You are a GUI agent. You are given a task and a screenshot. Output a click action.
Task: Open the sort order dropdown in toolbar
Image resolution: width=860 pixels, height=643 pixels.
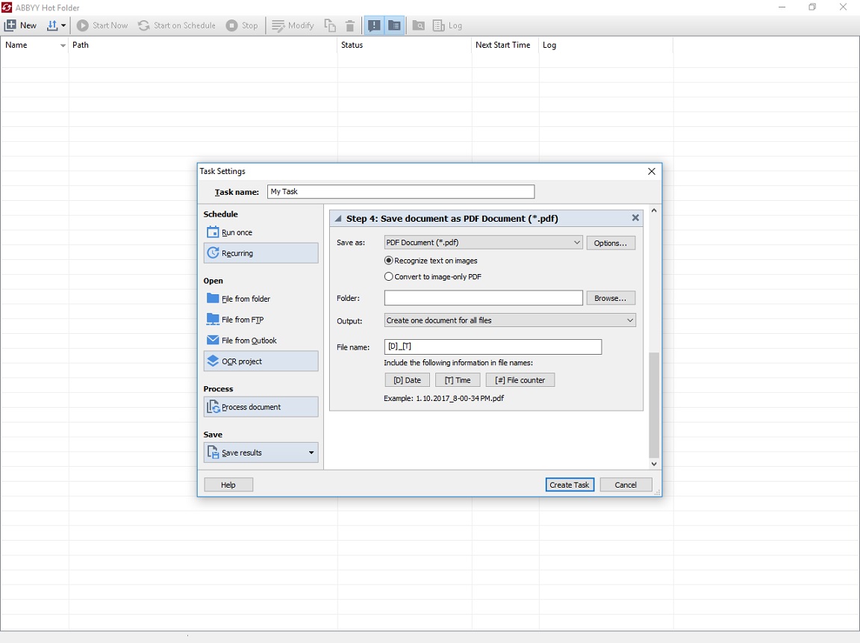click(x=57, y=25)
